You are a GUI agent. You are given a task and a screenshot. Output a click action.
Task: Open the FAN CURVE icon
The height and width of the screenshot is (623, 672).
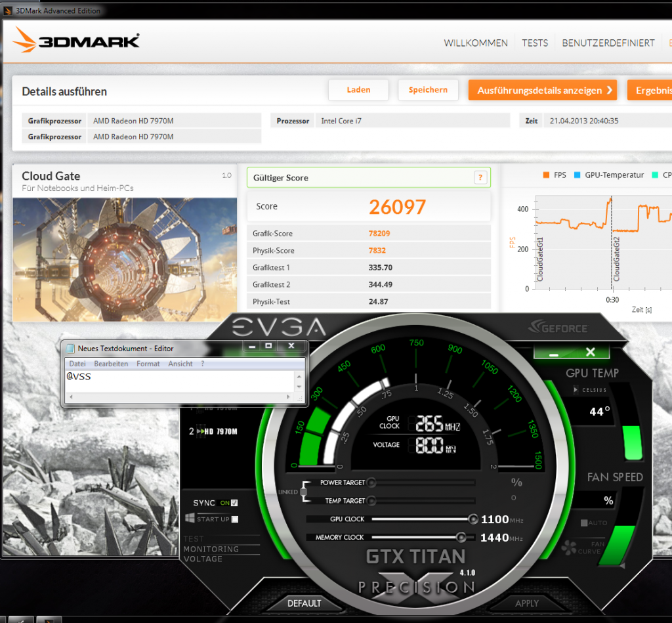point(569,547)
